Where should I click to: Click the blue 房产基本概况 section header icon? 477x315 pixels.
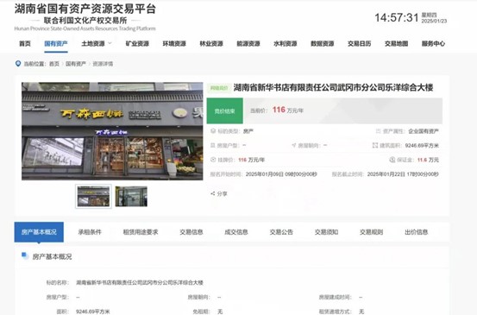[x=25, y=256]
